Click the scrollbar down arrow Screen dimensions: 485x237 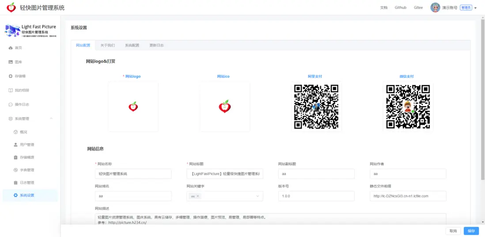click(483, 222)
